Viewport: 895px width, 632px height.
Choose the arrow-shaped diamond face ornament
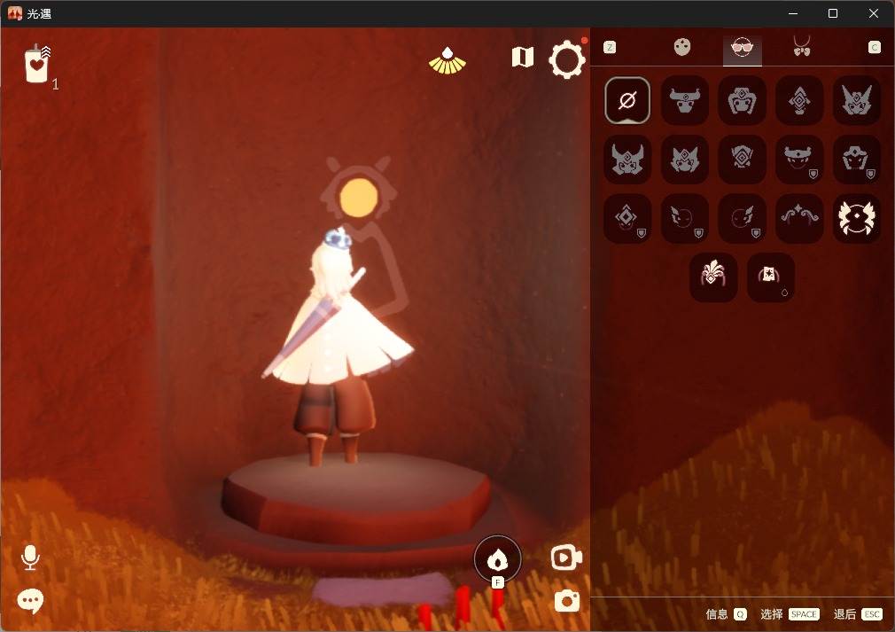(799, 100)
